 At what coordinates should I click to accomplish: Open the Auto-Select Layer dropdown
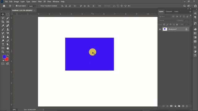[32, 6]
